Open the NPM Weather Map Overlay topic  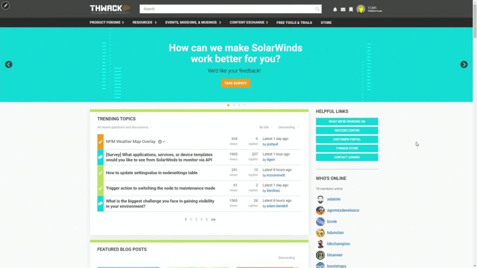tap(131, 141)
